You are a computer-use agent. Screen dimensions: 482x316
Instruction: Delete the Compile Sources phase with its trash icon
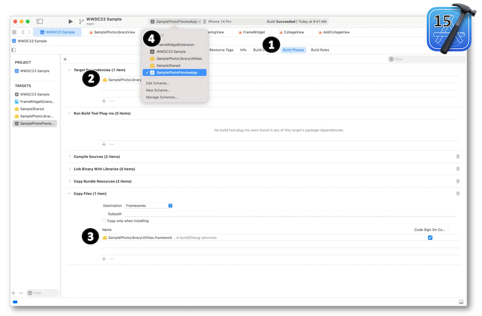click(458, 157)
